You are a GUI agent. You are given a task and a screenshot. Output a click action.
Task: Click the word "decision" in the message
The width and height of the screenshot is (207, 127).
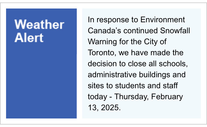point(102,64)
